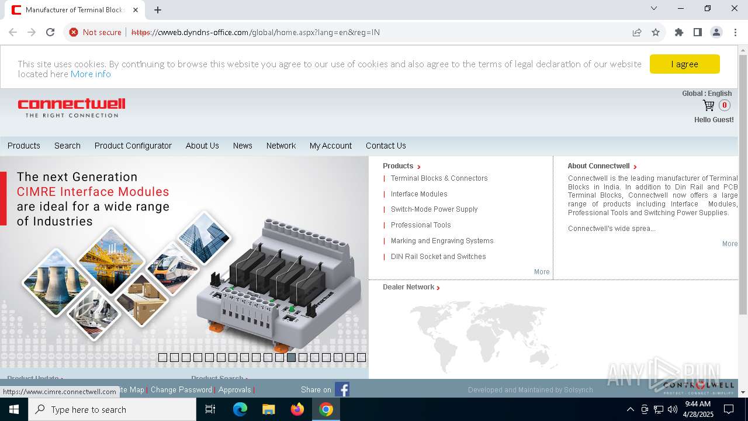Click the Global : English language selector

point(707,94)
